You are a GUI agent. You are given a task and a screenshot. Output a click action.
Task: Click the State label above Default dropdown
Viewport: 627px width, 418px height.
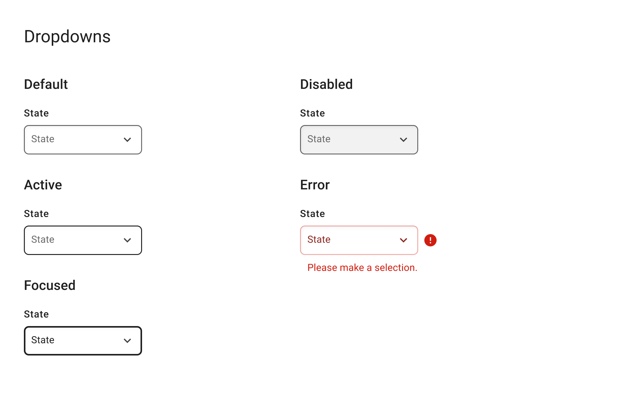[36, 113]
